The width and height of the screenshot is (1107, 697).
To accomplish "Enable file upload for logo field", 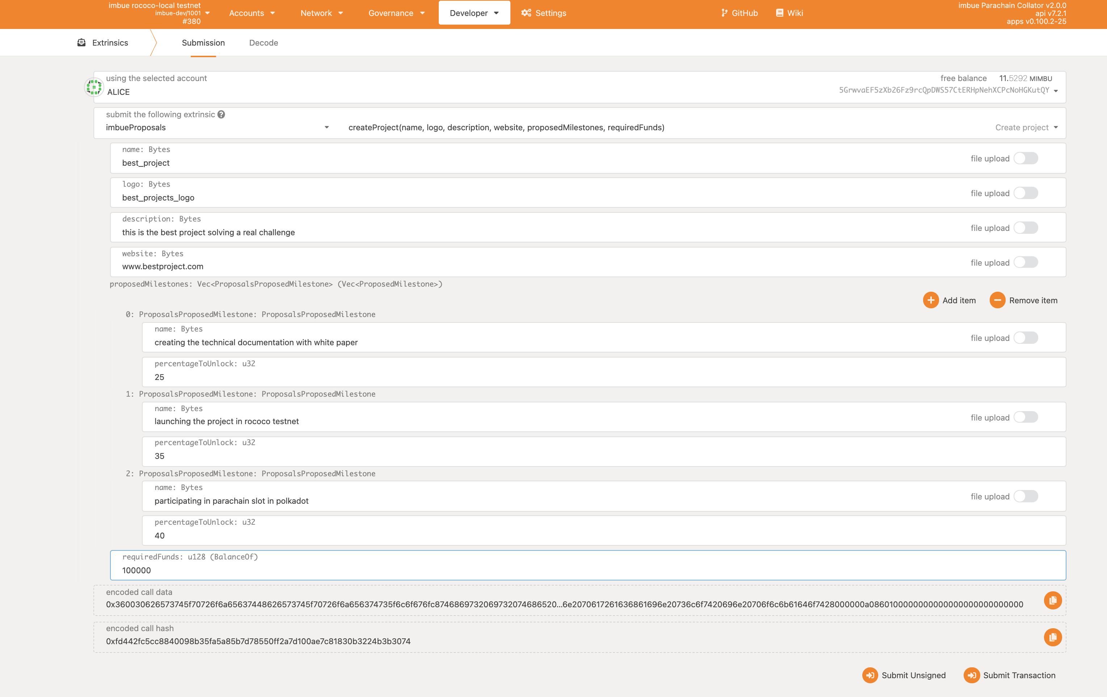I will tap(1026, 193).
